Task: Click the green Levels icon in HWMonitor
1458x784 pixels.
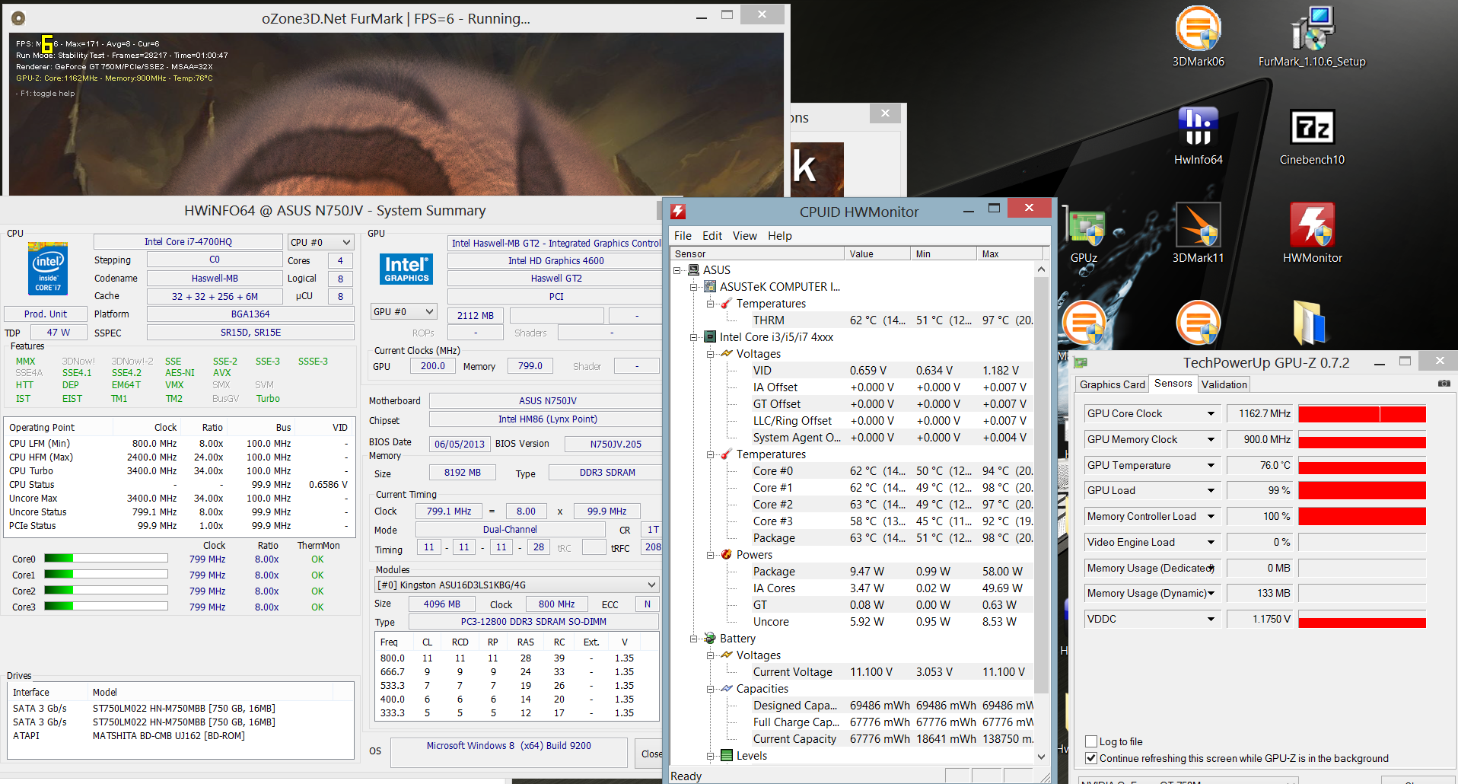Action: (x=727, y=756)
